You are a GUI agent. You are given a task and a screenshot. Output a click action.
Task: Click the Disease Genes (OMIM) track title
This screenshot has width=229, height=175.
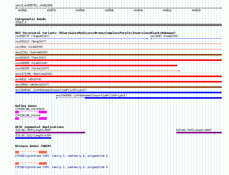(x=33, y=146)
